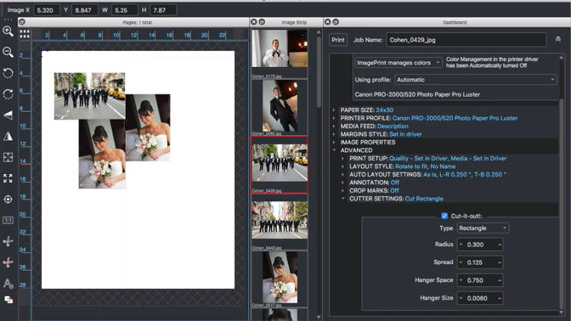Click the Rotate to fit, No Name value
This screenshot has height=321, width=571.
426,167
